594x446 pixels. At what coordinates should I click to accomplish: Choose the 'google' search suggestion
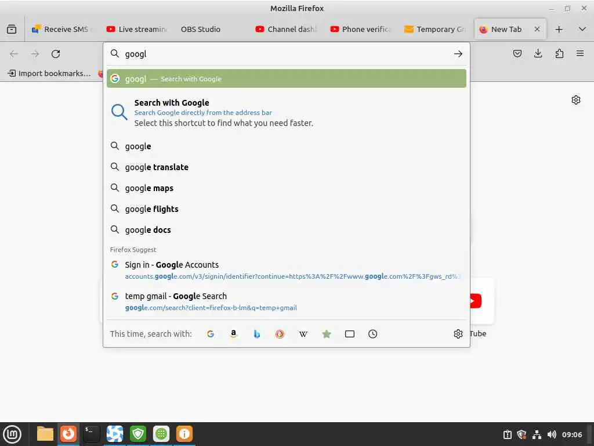pyautogui.click(x=287, y=146)
